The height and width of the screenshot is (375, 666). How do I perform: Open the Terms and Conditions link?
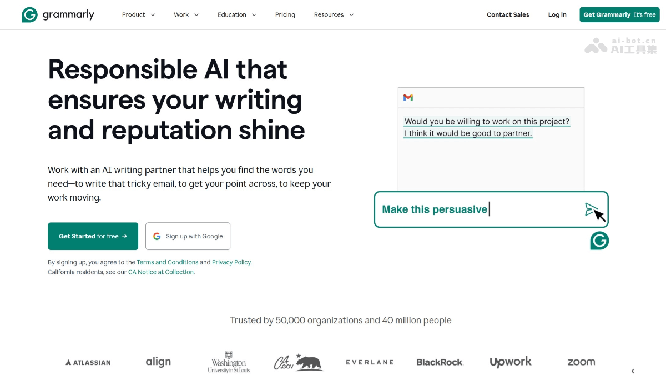[x=168, y=262]
